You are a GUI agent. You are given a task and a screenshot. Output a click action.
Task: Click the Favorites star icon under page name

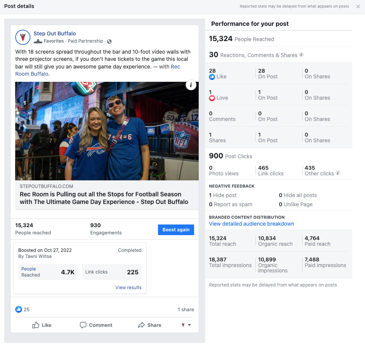click(x=38, y=41)
